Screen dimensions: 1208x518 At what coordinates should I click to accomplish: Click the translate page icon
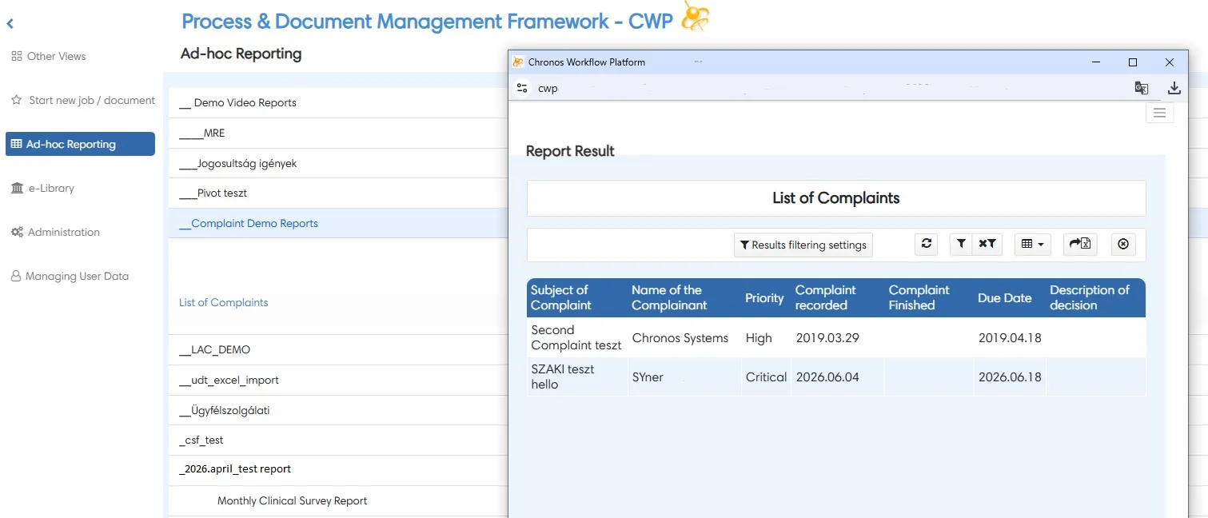pyautogui.click(x=1142, y=88)
